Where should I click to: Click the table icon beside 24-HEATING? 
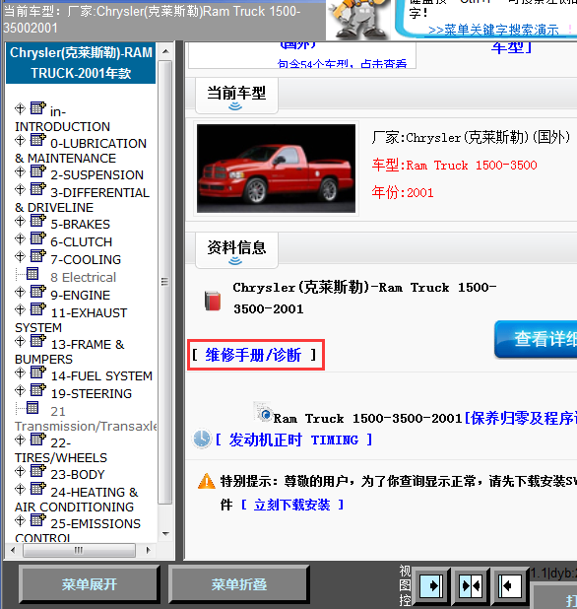coord(38,488)
